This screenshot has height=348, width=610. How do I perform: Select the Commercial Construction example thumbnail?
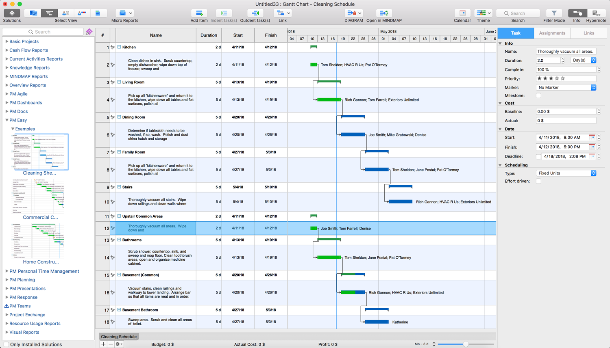click(x=40, y=197)
